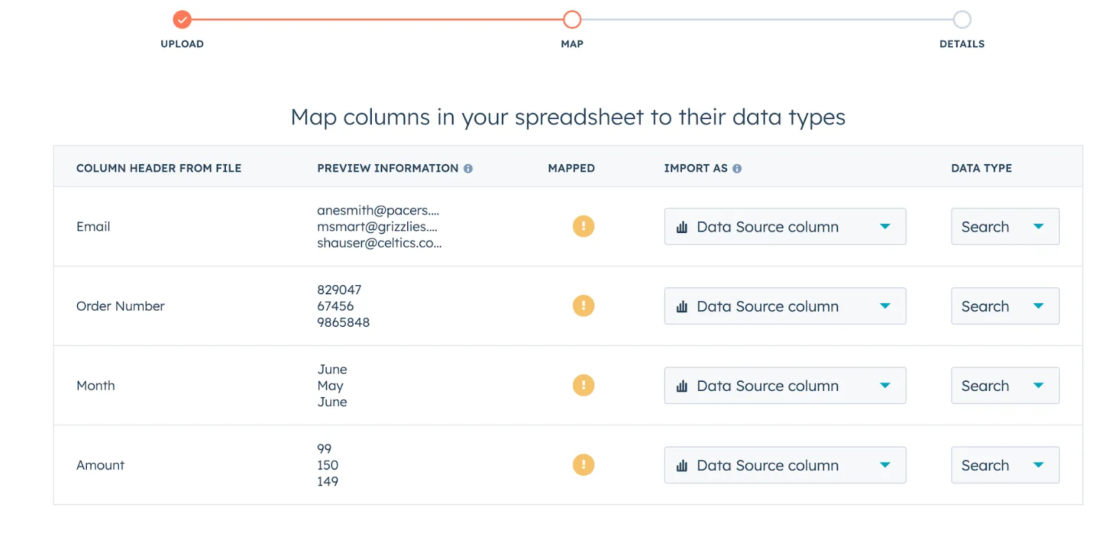Open Order Number Import As dropdown
Screen dimensions: 1112x548
click(x=785, y=306)
